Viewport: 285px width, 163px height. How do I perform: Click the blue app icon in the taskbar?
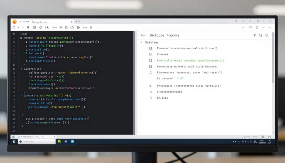pos(72,142)
